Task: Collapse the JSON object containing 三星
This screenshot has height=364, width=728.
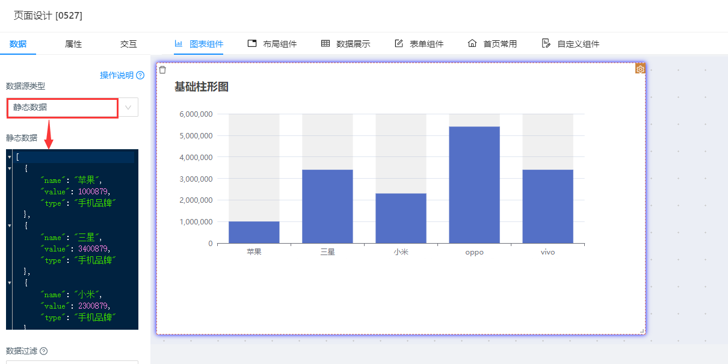Action: [x=9, y=226]
